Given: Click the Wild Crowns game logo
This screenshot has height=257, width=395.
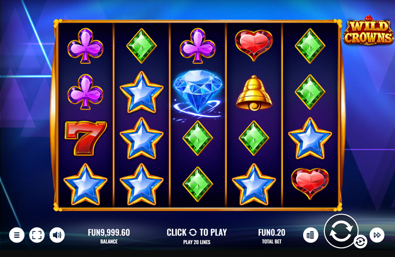Looking at the screenshot, I should [368, 31].
